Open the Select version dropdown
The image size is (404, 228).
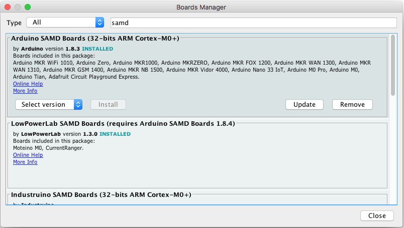tap(49, 104)
